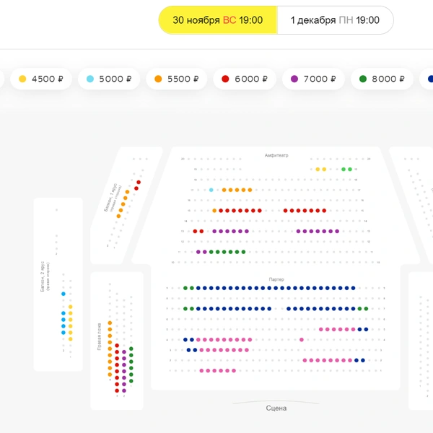Toggle the 6000 ₽ price filter

[245, 79]
